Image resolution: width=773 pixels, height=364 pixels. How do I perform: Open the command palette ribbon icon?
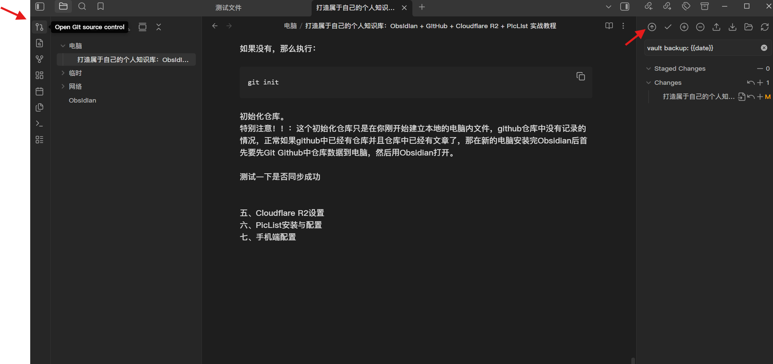(x=39, y=124)
